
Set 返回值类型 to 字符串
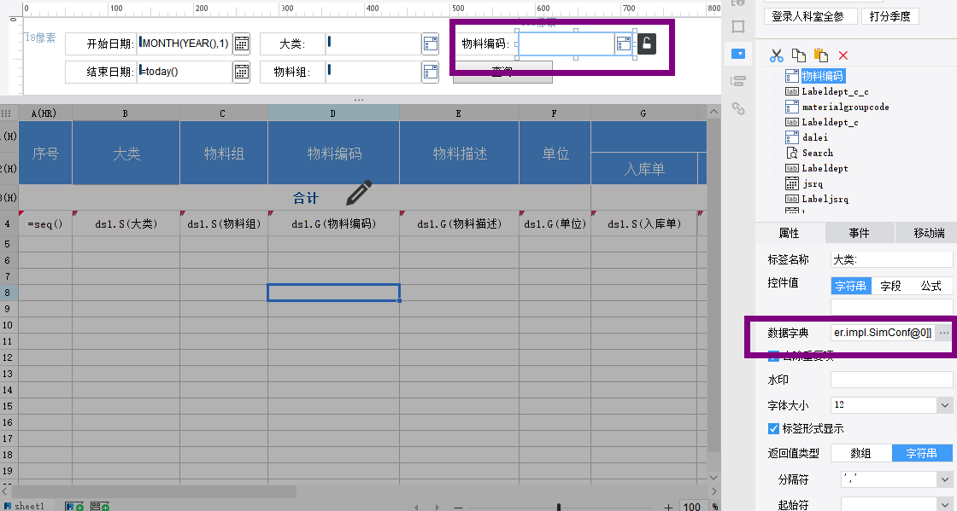click(x=922, y=453)
